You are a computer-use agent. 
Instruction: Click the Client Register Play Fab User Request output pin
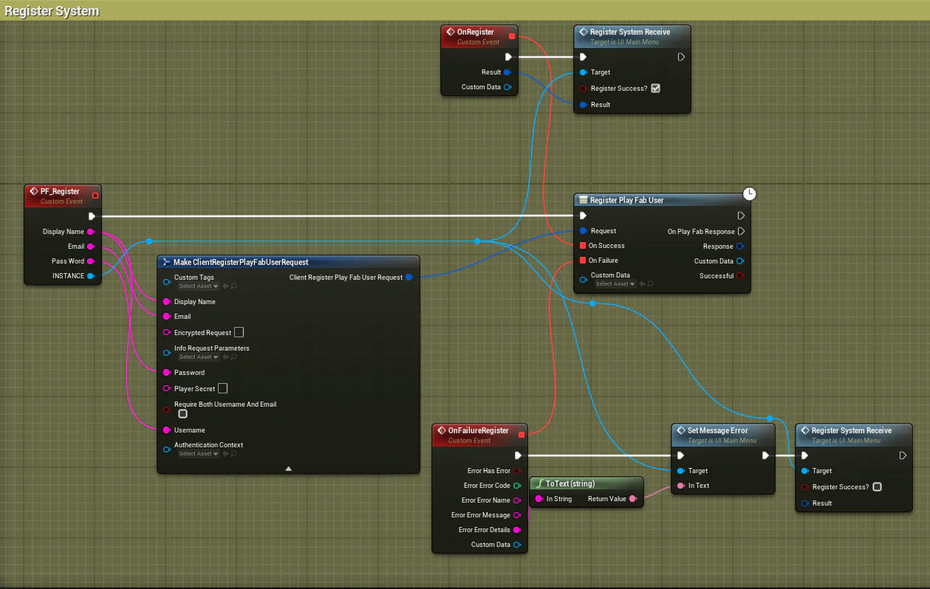(x=409, y=278)
